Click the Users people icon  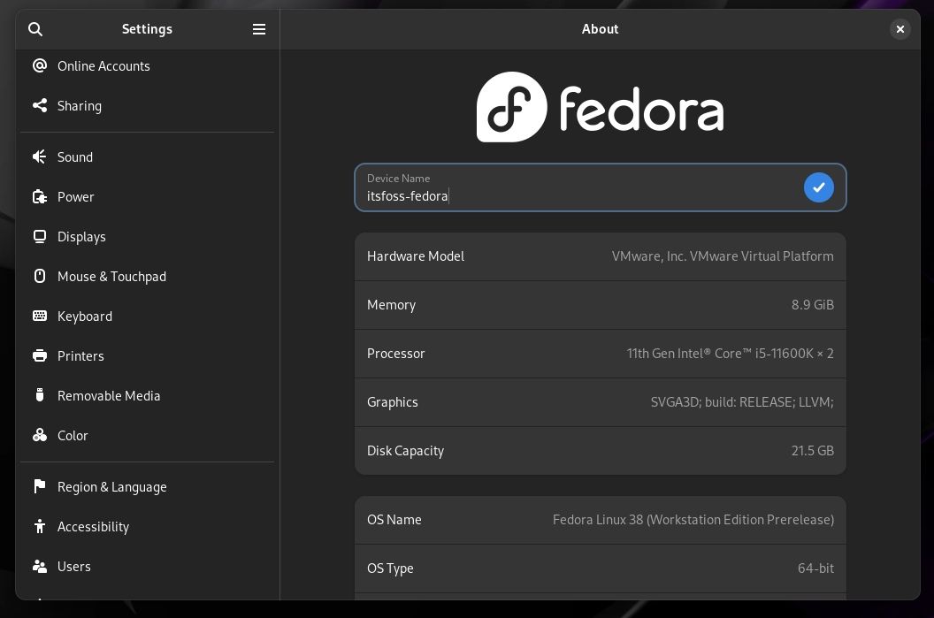click(40, 566)
